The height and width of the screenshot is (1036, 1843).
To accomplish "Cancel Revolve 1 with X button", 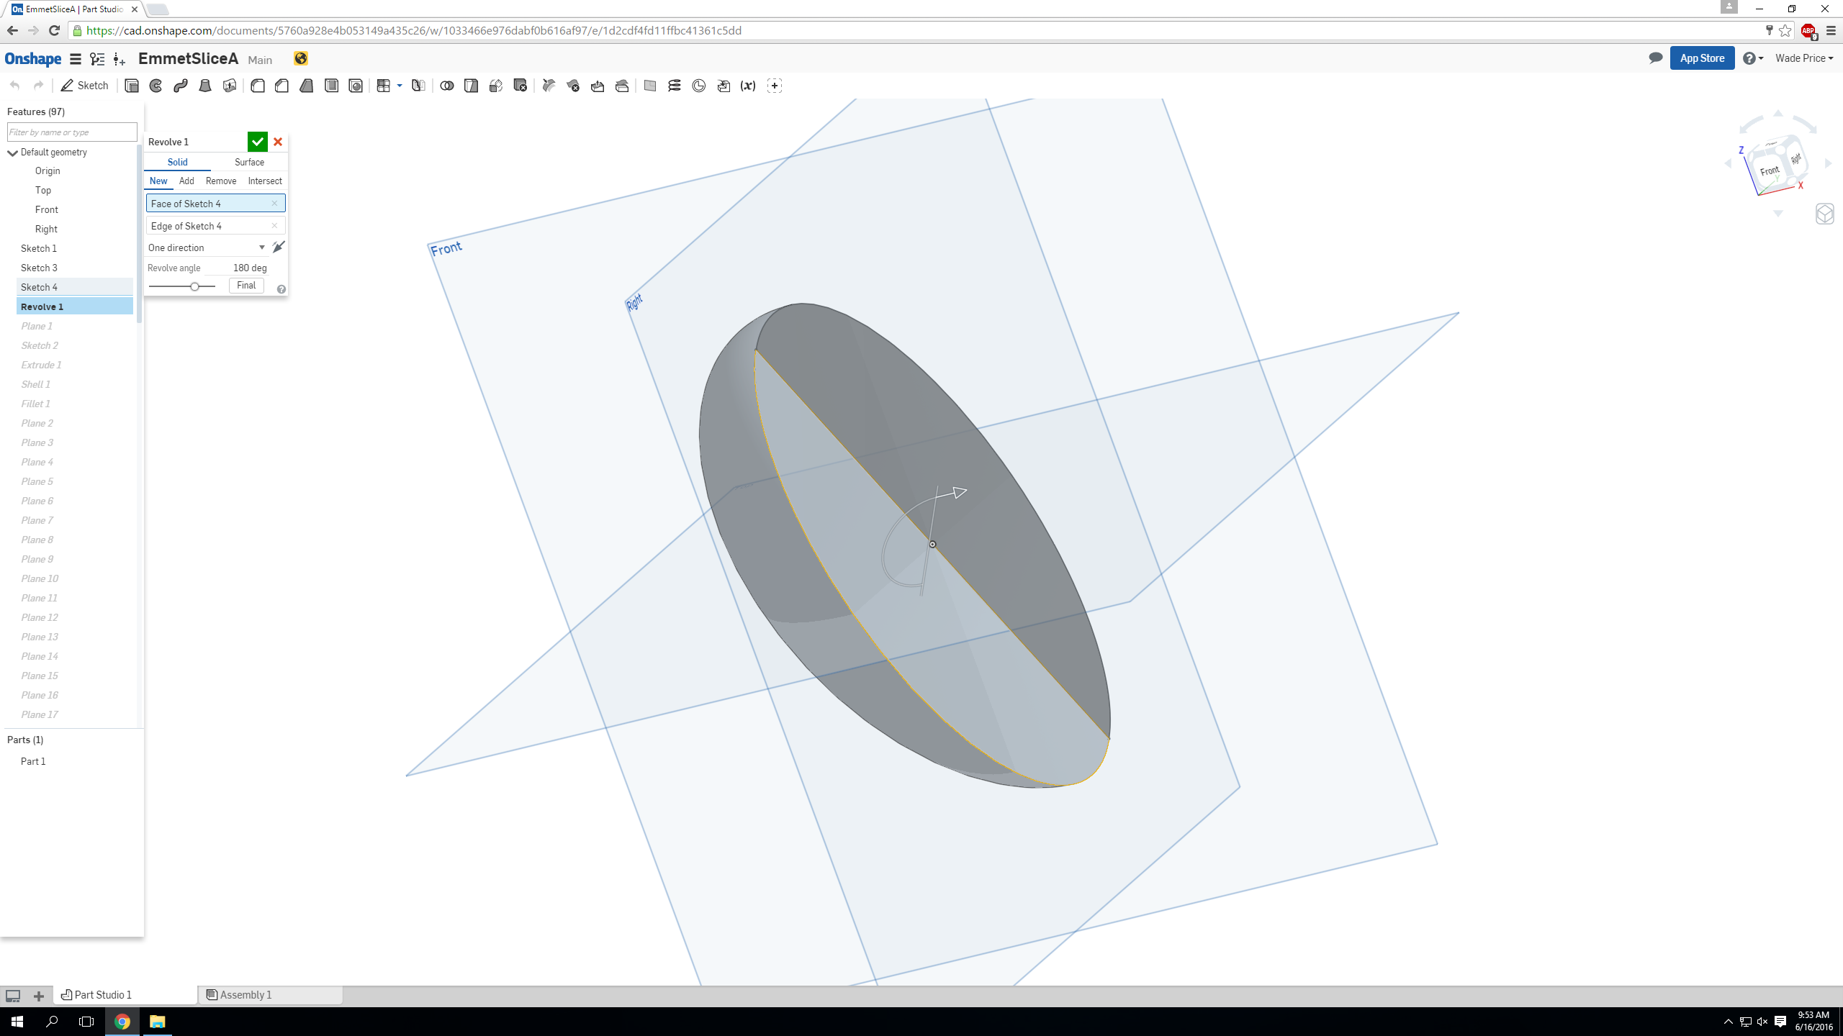I will coord(277,140).
